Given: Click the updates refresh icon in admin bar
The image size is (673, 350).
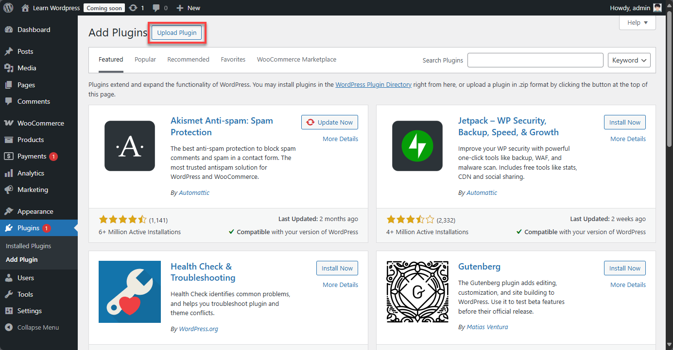Looking at the screenshot, I should click(x=133, y=8).
